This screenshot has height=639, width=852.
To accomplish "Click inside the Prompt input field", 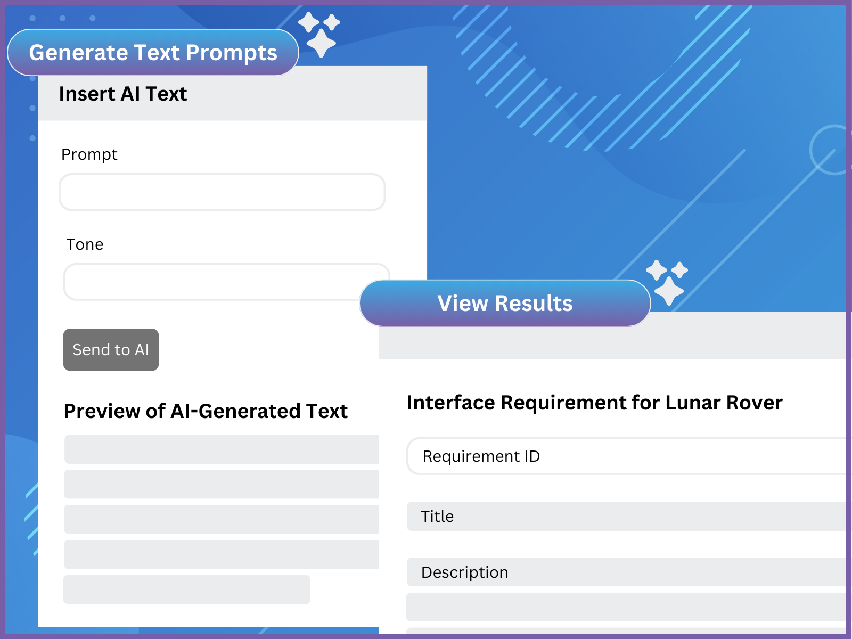I will [222, 192].
